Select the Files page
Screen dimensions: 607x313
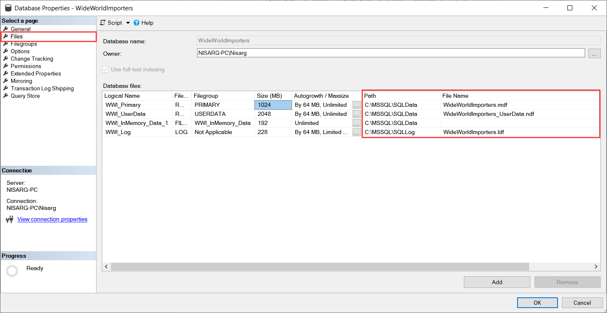pos(16,36)
